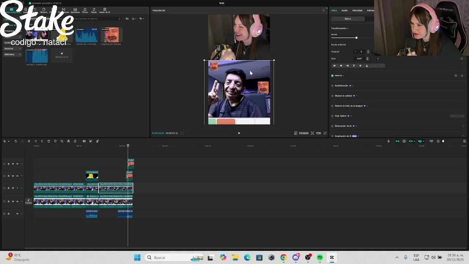
Task: Click the Delete trash icon in timeline toolbar
Action: (49, 141)
